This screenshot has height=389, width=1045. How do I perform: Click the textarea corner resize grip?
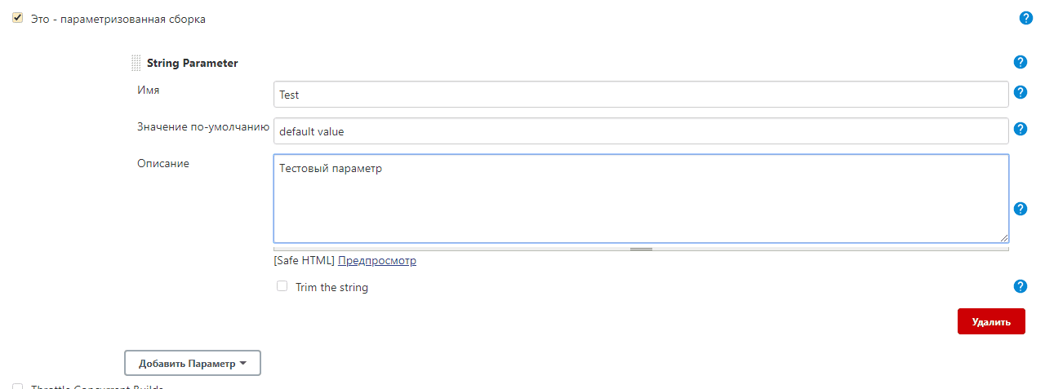click(1003, 237)
